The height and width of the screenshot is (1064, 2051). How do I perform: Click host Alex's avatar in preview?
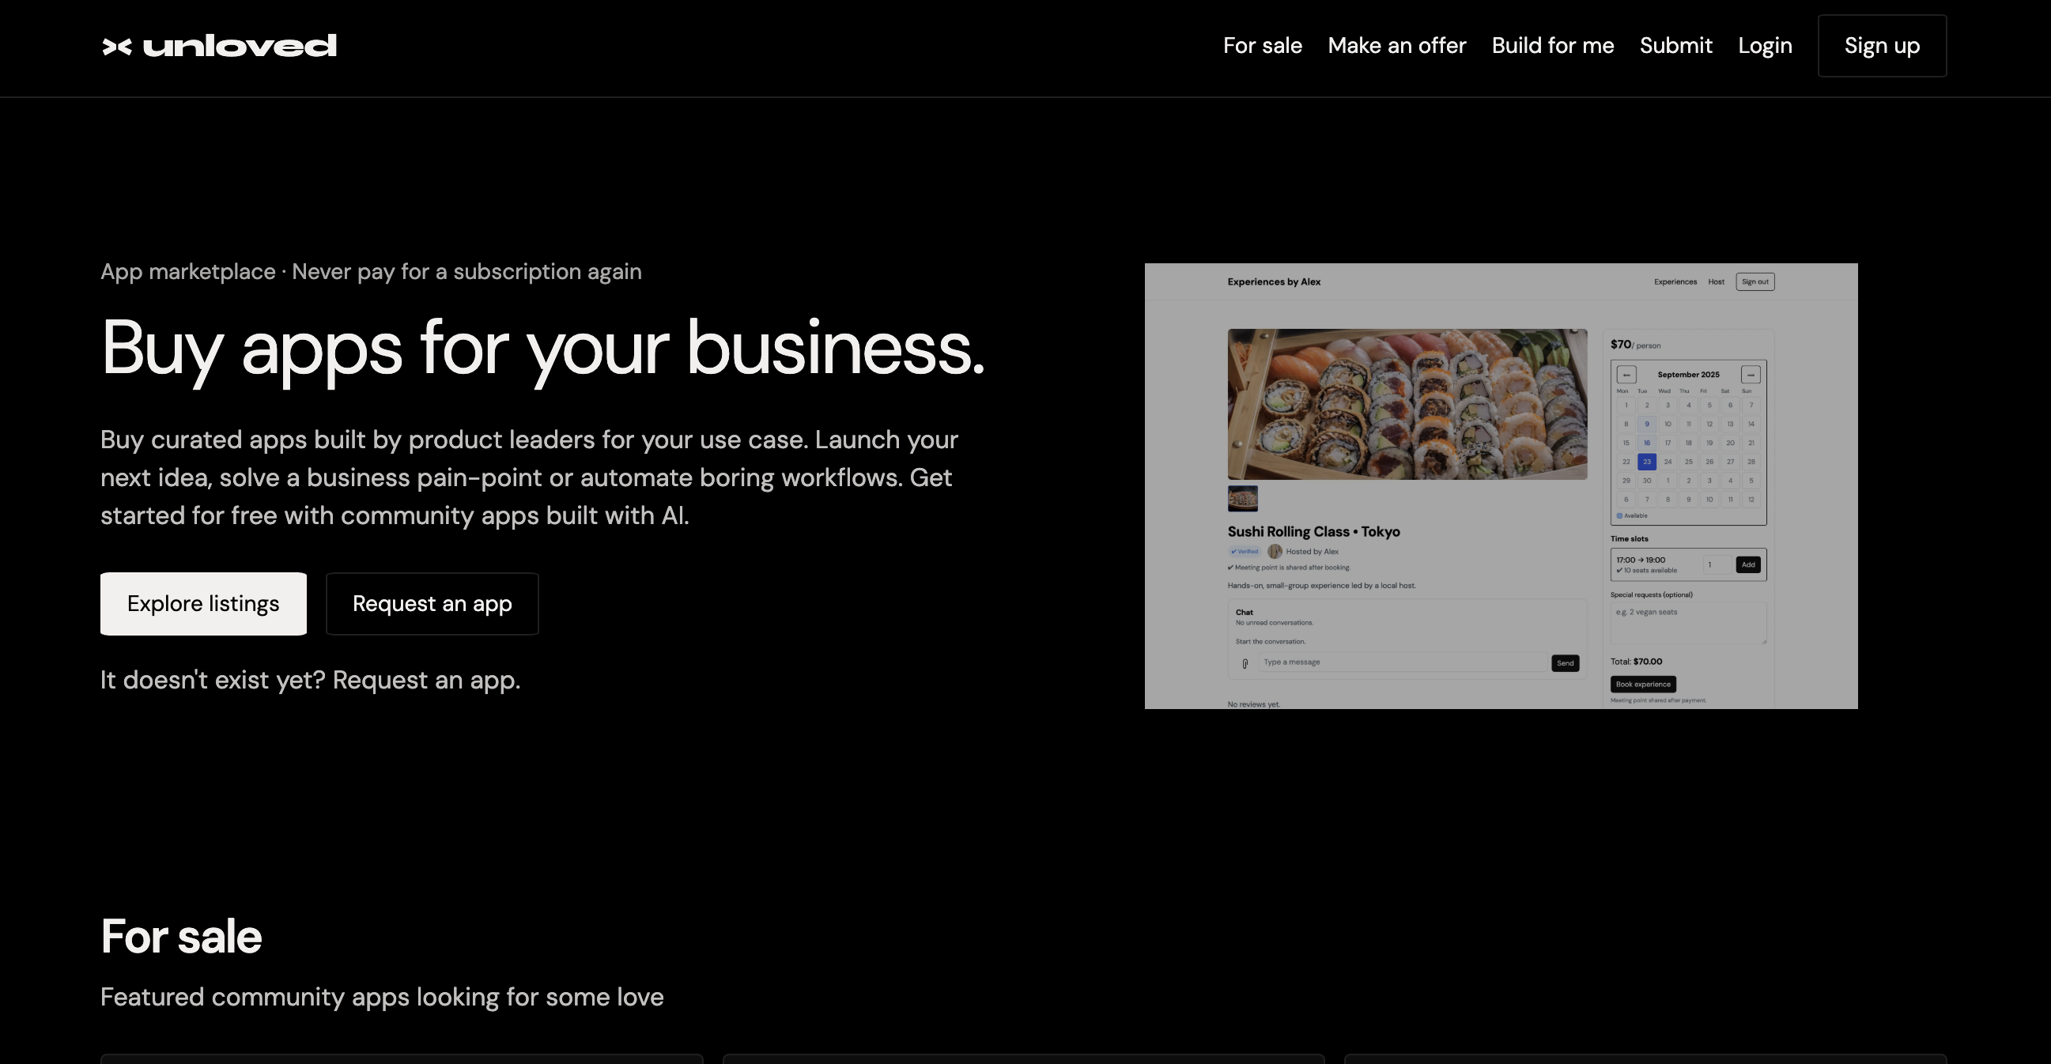point(1275,552)
